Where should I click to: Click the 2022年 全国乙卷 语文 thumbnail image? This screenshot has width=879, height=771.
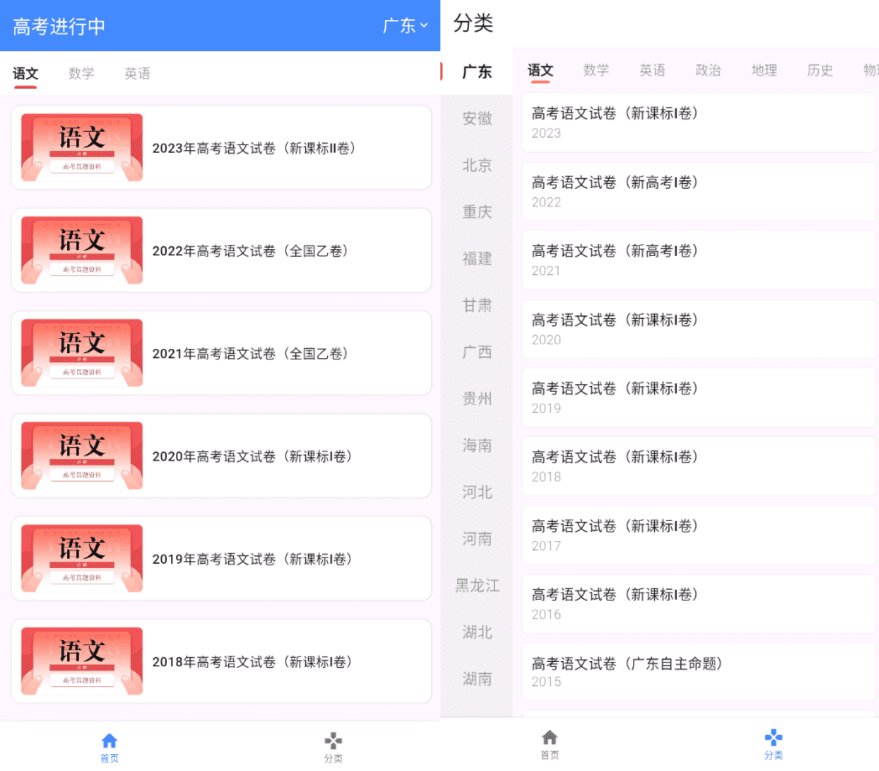(x=81, y=250)
